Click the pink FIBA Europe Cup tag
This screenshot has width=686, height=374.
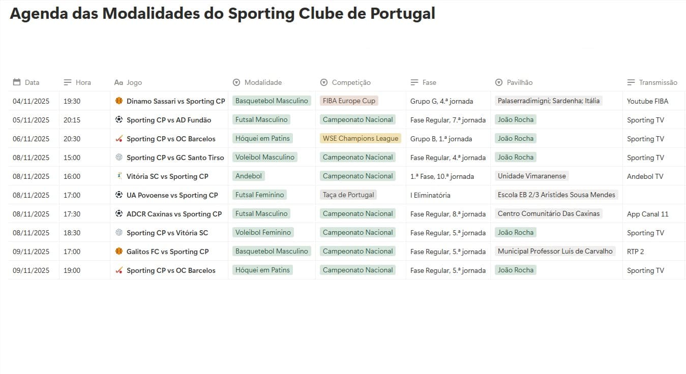[349, 101]
